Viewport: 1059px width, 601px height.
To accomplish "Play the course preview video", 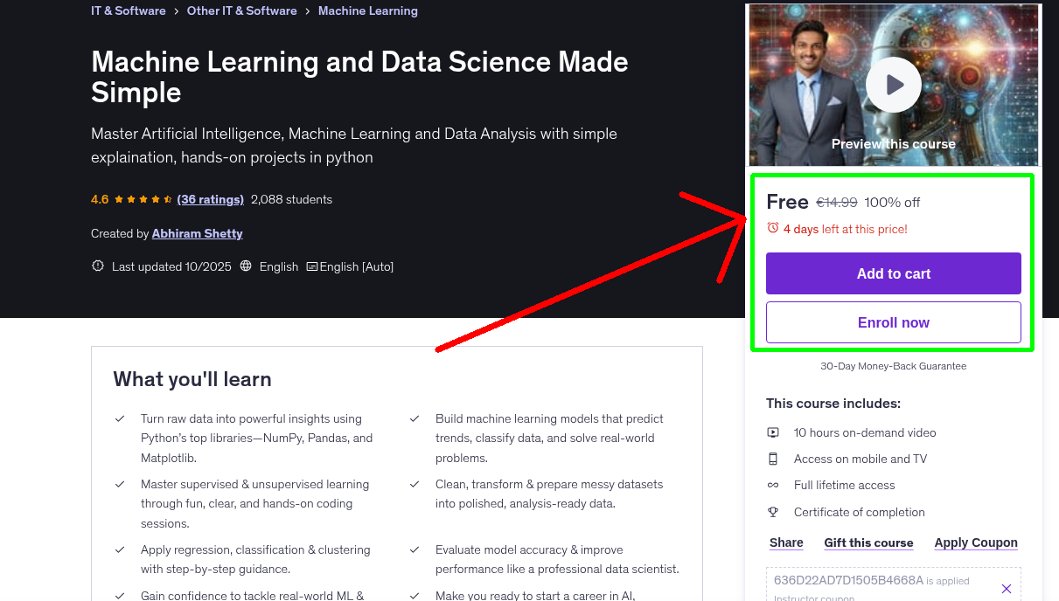I will 893,84.
